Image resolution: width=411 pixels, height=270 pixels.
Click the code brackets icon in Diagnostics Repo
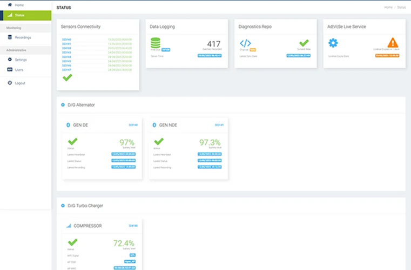[245, 43]
